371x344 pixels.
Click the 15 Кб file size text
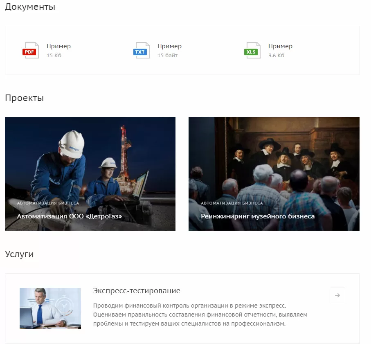[54, 55]
